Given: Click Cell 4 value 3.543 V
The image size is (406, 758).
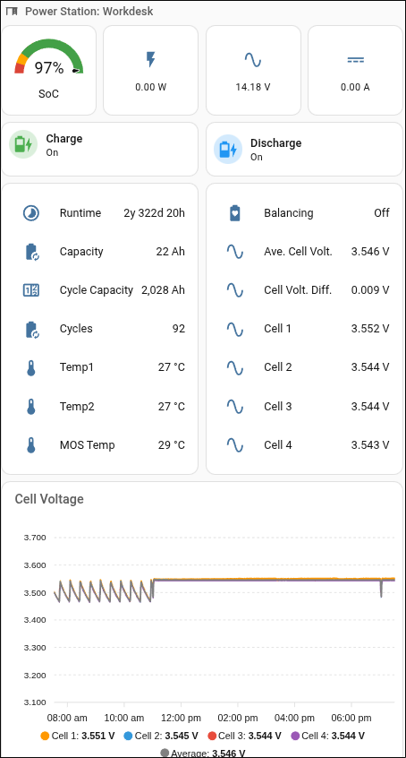Looking at the screenshot, I should click(370, 444).
